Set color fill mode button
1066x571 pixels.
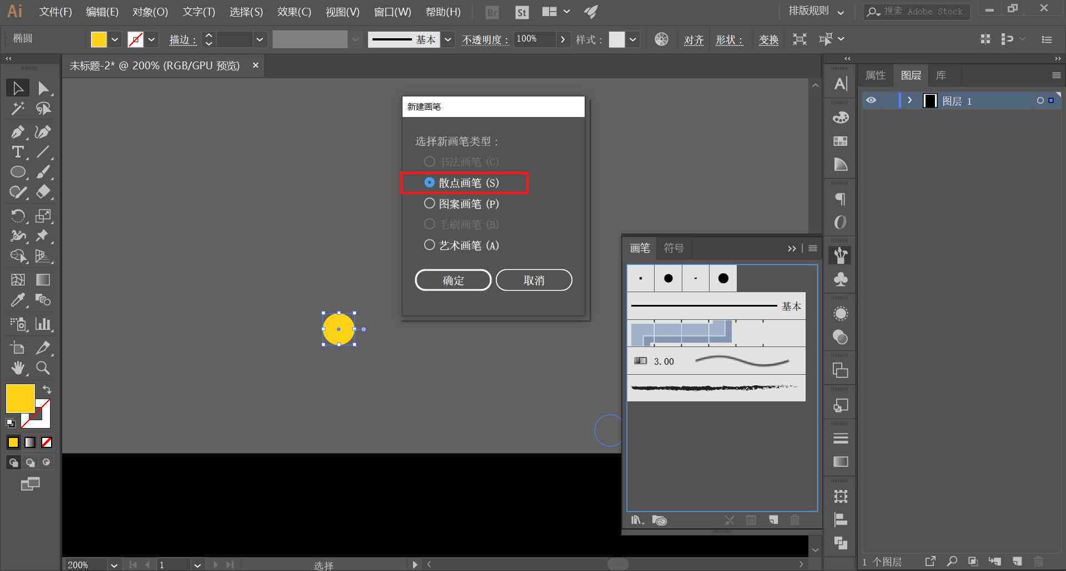(13, 442)
